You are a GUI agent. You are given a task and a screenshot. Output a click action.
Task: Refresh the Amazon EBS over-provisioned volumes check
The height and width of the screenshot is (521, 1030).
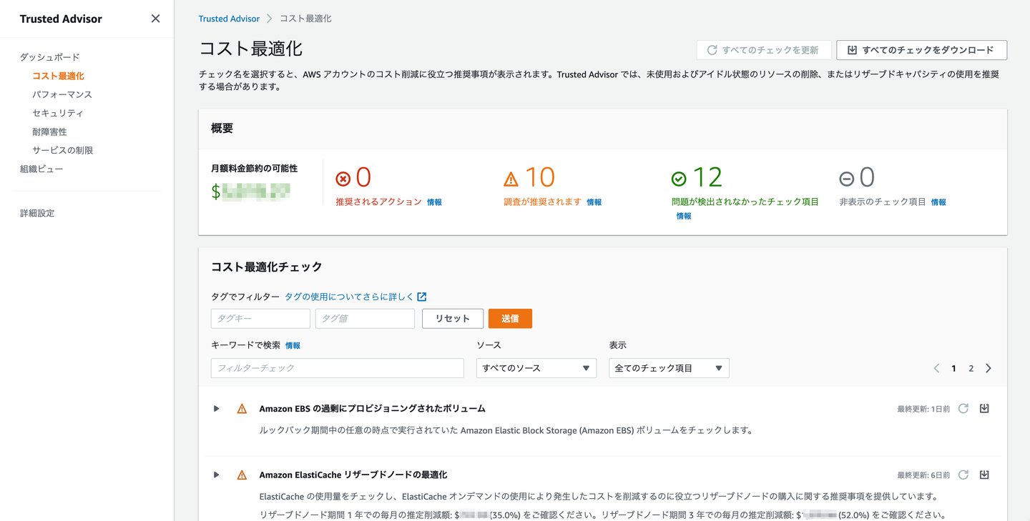[x=963, y=409]
